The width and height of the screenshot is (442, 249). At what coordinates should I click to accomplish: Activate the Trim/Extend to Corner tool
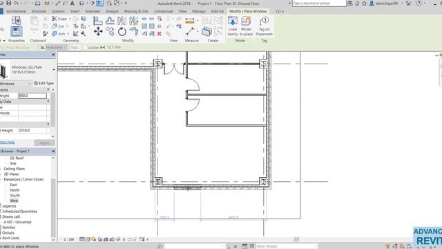133,31
